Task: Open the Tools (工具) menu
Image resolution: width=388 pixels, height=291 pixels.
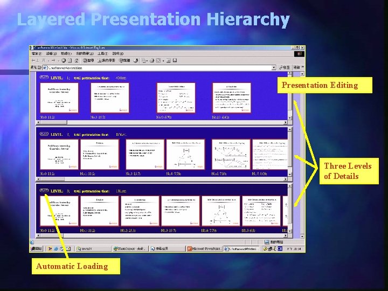Action: point(103,54)
